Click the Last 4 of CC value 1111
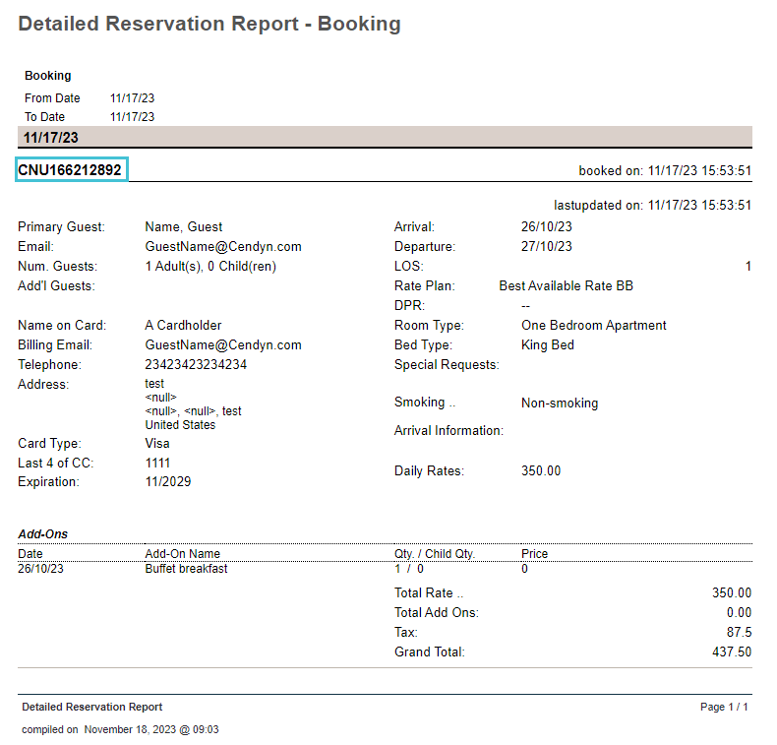Viewport: 777px width, 745px height. 157,463
